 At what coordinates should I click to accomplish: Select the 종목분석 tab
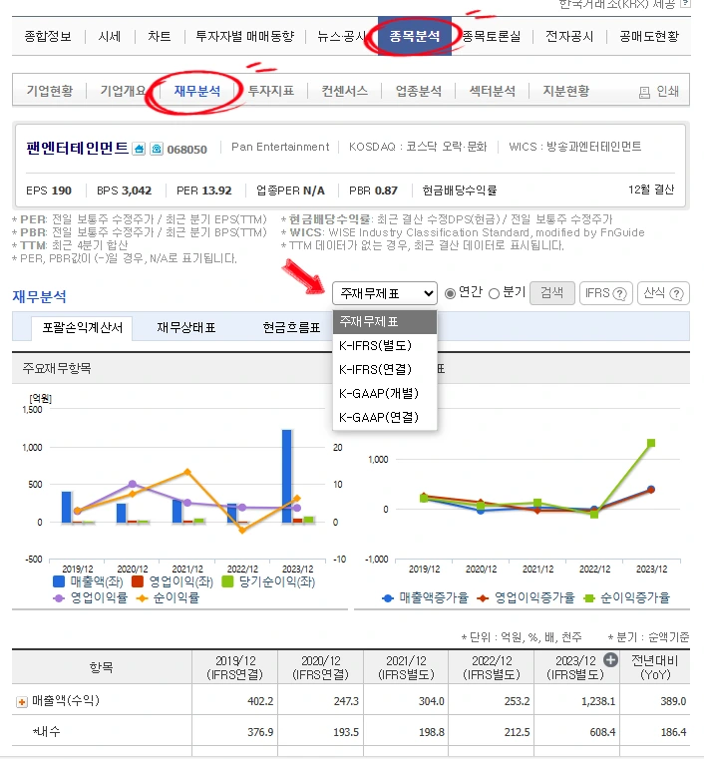coord(415,36)
